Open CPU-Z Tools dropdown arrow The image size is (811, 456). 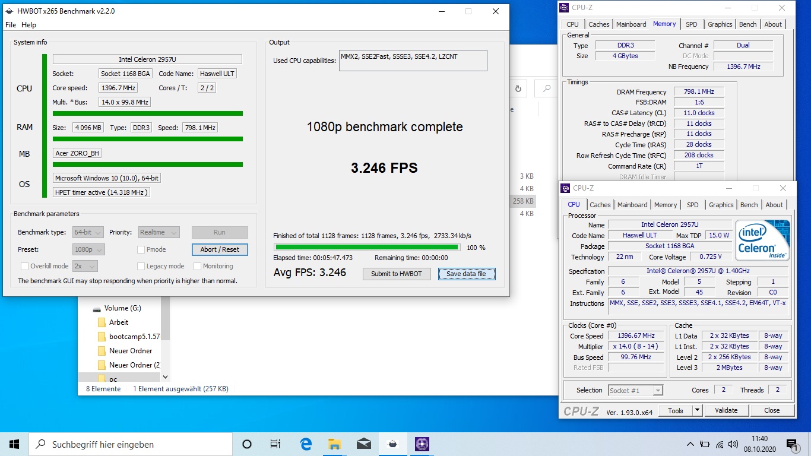(697, 410)
